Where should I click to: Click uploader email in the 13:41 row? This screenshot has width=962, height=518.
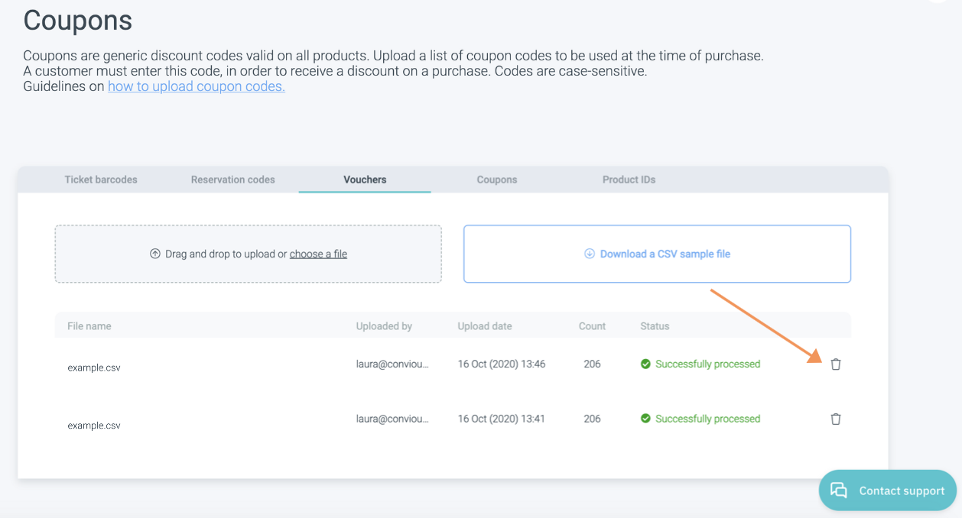point(392,419)
